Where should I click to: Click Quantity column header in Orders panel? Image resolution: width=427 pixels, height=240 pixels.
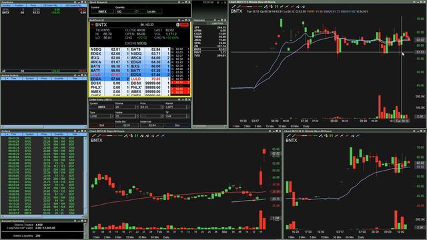tap(59, 134)
